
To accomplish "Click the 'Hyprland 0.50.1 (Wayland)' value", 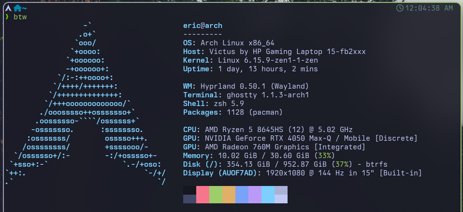I will (255, 86).
